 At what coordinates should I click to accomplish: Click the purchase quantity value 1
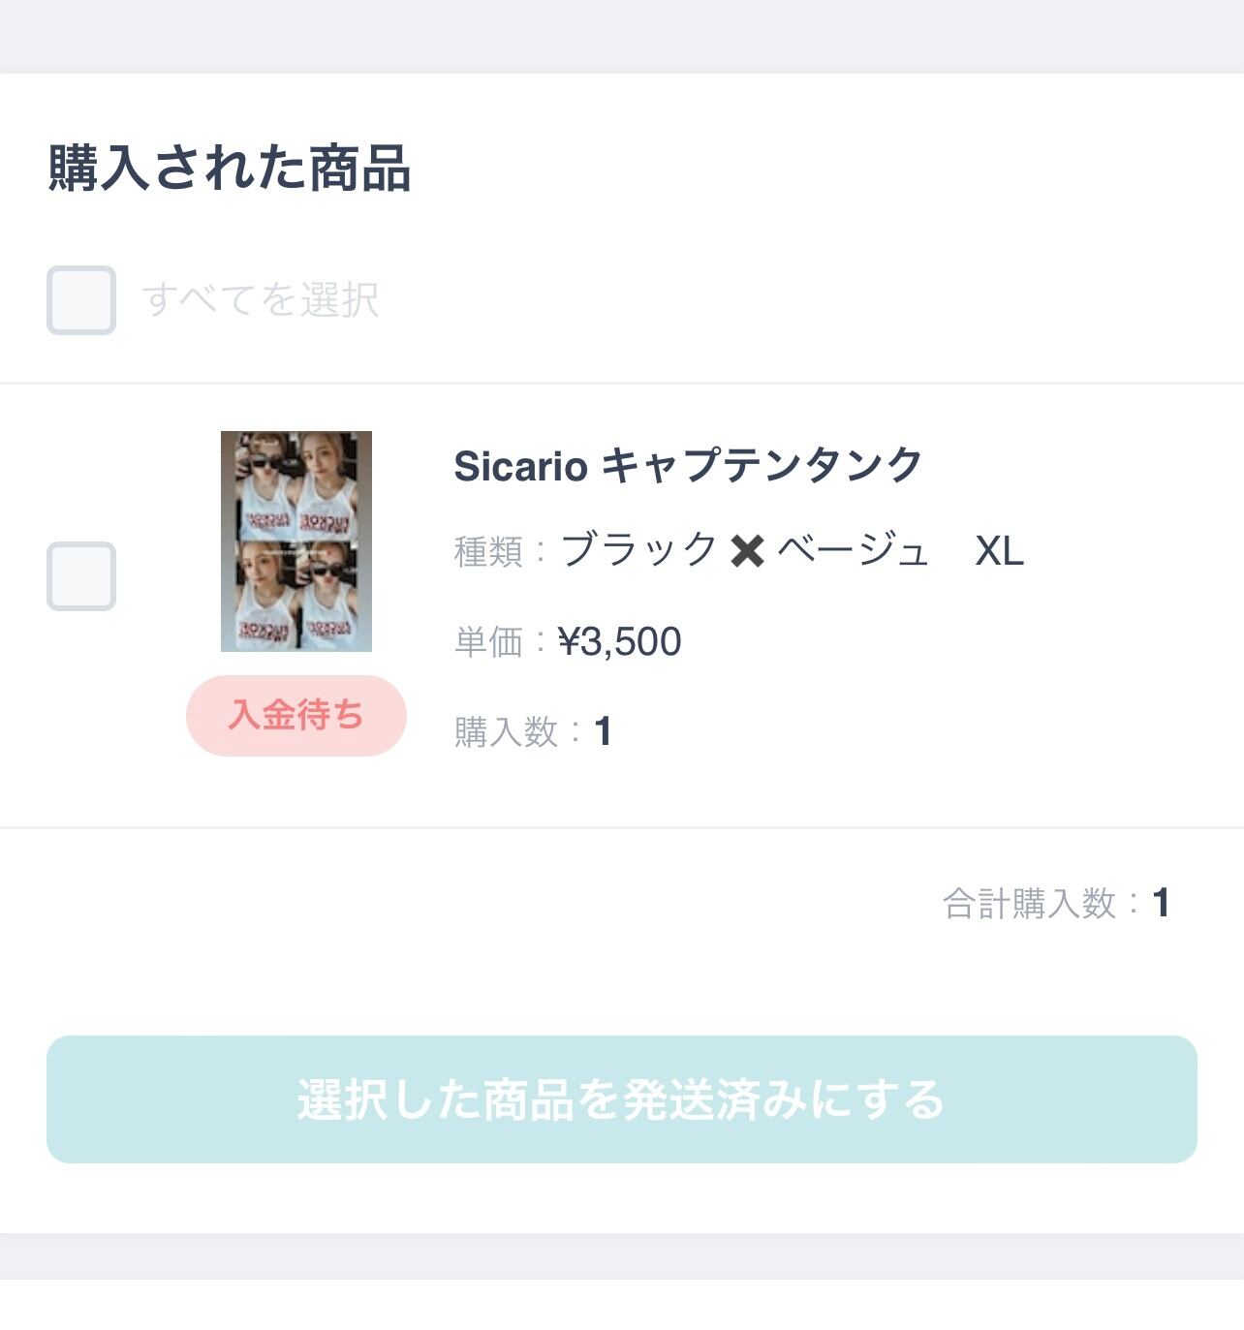pyautogui.click(x=603, y=731)
